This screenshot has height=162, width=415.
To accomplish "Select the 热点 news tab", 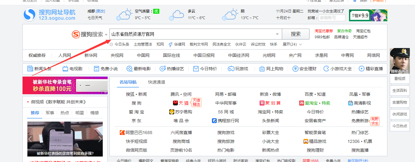I will pos(65,113).
